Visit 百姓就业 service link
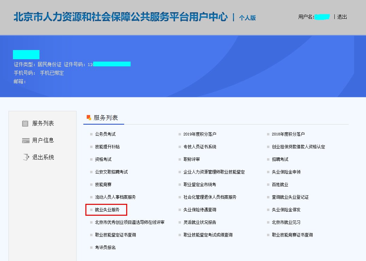Image resolution: width=366 pixels, height=261 pixels. tap(280, 185)
